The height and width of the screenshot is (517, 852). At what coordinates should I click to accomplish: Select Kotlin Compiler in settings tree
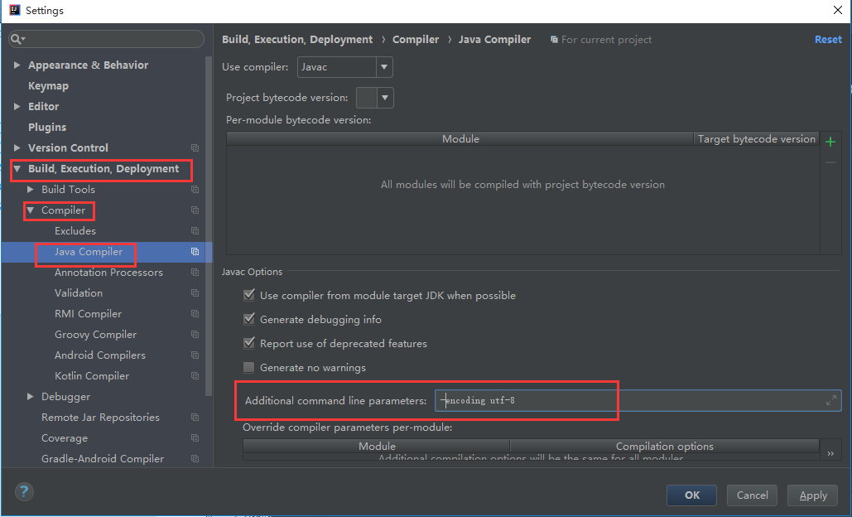pos(92,376)
